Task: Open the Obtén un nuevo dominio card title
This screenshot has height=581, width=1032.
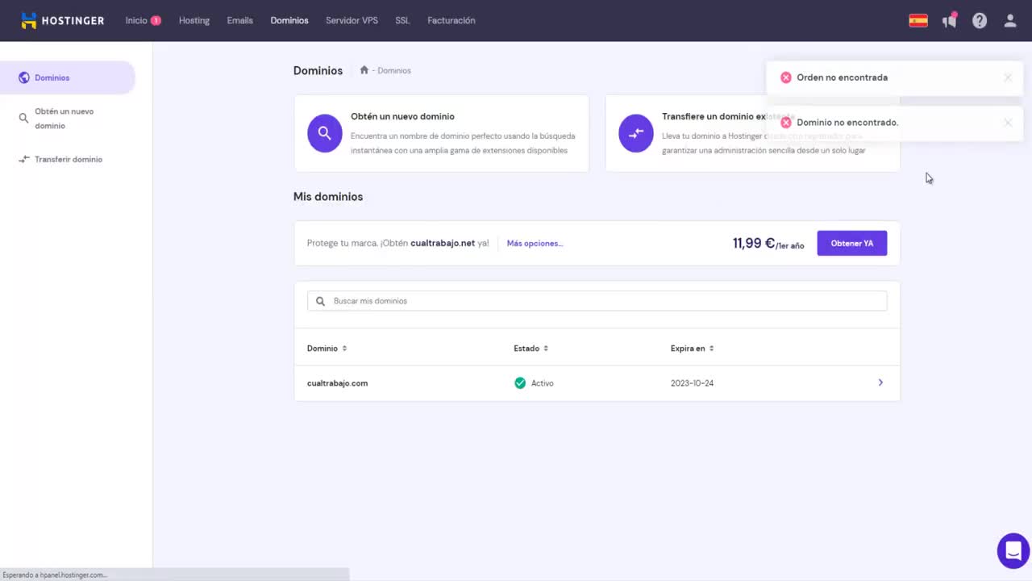Action: (x=402, y=116)
